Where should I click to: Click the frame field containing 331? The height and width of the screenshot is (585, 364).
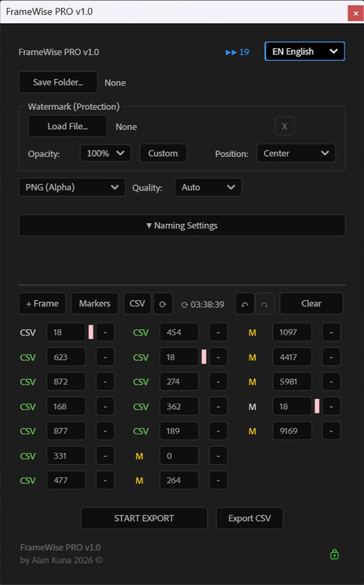(x=66, y=455)
